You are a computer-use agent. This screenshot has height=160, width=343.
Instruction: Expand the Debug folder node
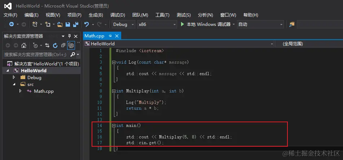[x=14, y=77]
